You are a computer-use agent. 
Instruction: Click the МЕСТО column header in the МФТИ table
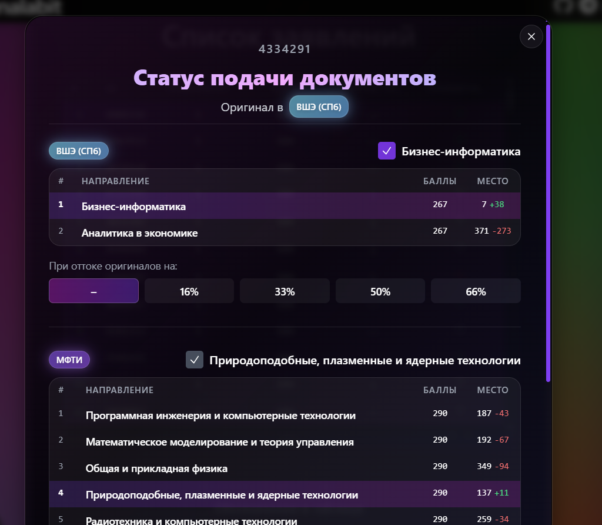tap(493, 390)
